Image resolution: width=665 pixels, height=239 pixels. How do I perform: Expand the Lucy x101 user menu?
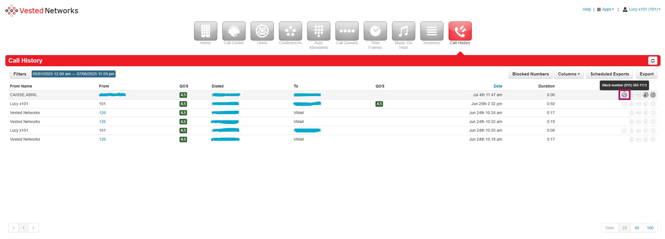click(641, 9)
